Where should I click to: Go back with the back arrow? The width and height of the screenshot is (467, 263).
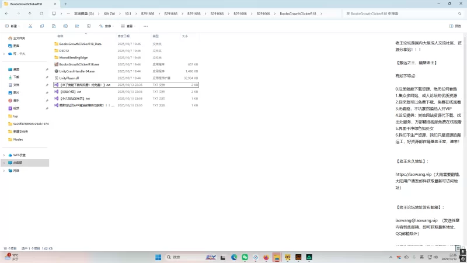point(6,13)
